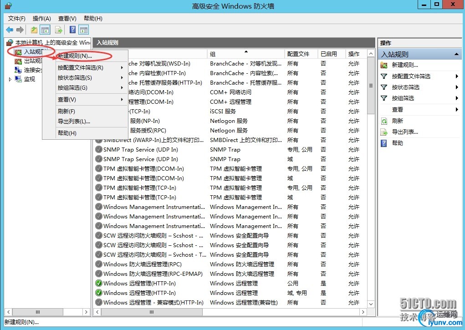Click the Back arrow toolbar icon

(10, 30)
